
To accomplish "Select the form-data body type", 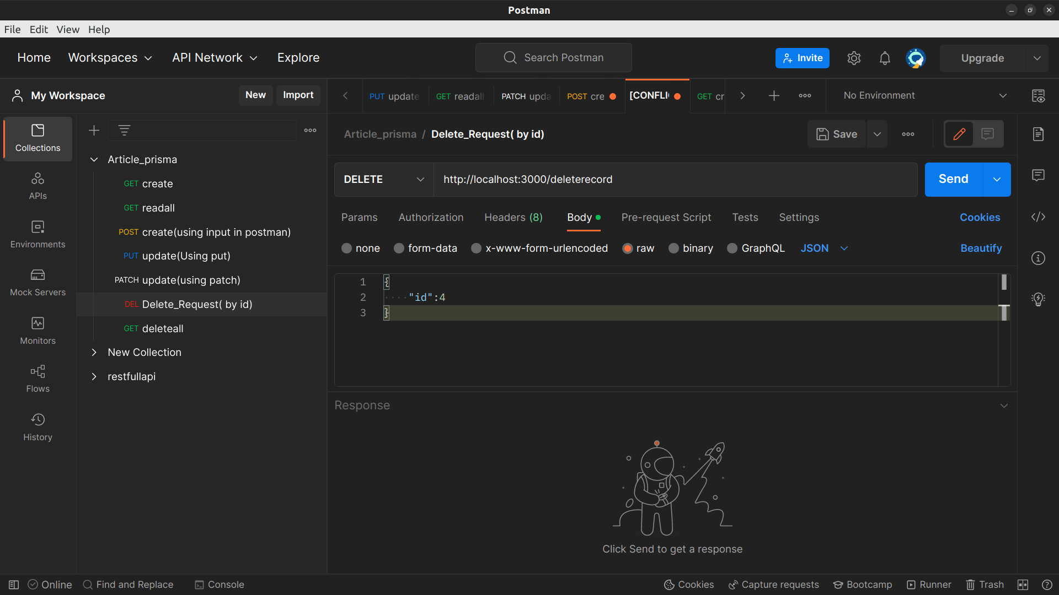I will pos(425,248).
